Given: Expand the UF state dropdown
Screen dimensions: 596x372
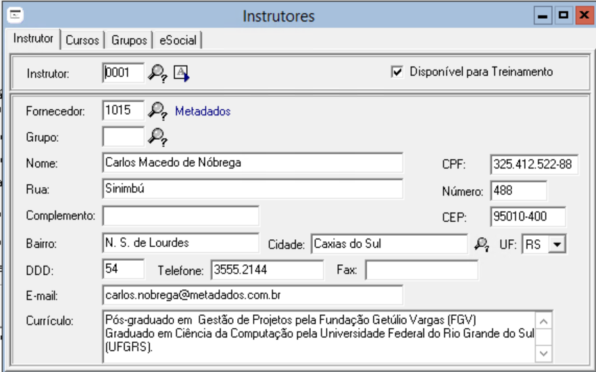Looking at the screenshot, I should point(558,244).
